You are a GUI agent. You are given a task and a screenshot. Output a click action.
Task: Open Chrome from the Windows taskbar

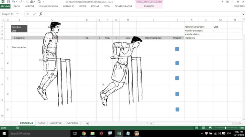(84, 134)
